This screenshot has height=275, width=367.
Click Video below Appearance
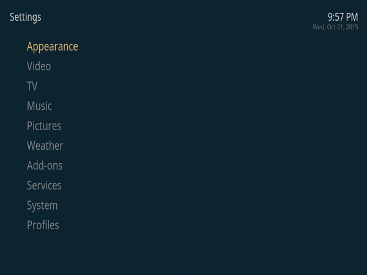coord(39,66)
